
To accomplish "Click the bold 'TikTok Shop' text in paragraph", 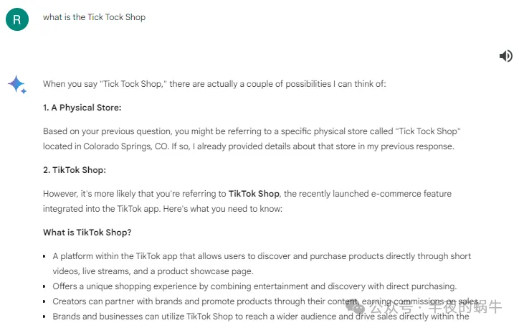I will coord(254,194).
